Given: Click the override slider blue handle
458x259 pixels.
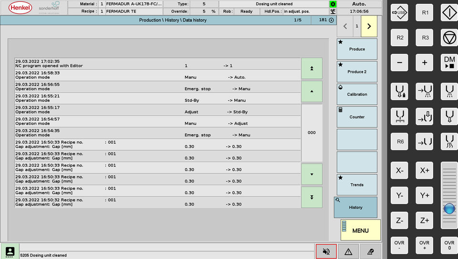Looking at the screenshot, I should (x=449, y=208).
